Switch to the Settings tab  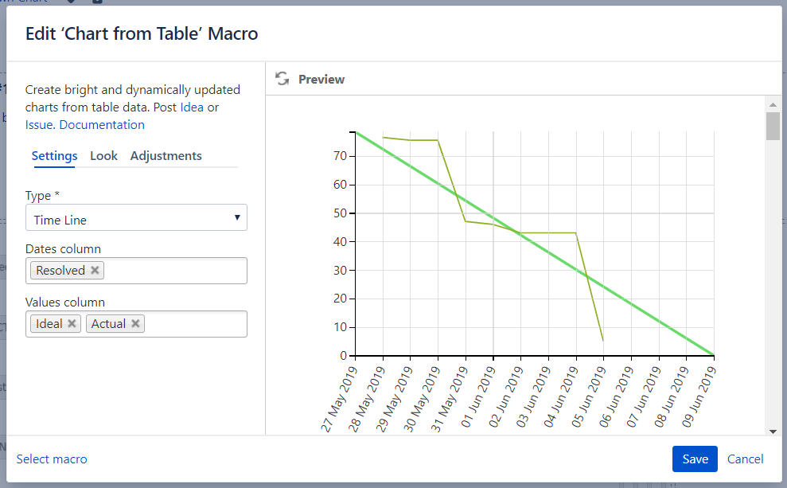coord(54,156)
